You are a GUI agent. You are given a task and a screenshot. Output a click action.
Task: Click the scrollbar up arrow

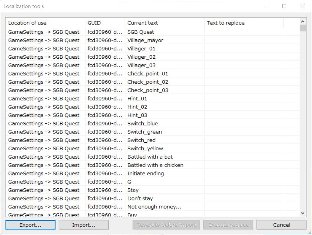click(x=303, y=21)
